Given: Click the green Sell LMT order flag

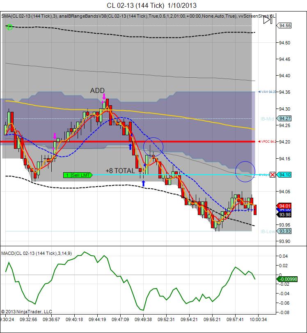Looking at the screenshot, I should click(78, 175).
